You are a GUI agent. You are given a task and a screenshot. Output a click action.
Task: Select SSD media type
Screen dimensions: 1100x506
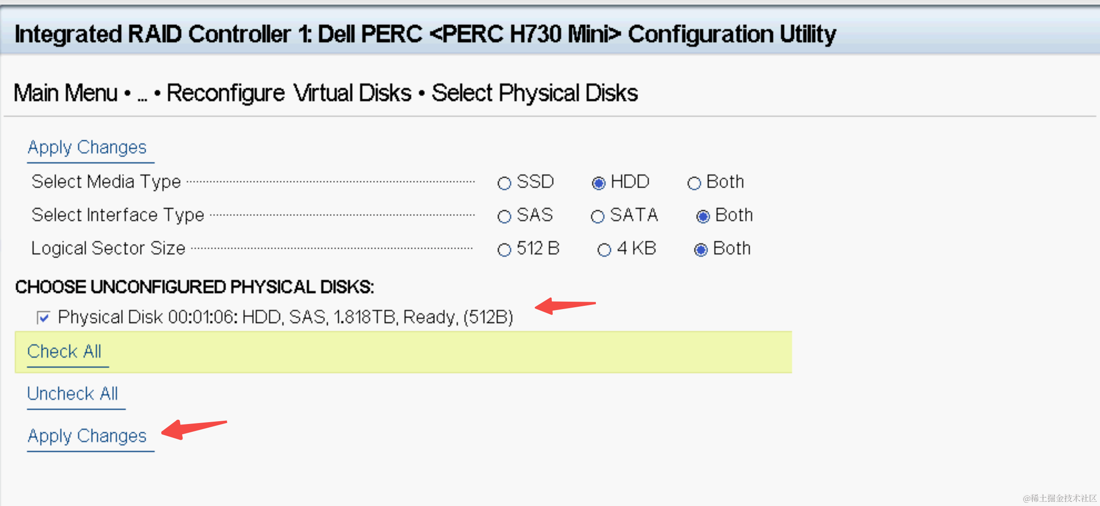click(x=504, y=183)
